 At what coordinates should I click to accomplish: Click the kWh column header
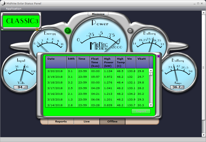point(71,62)
